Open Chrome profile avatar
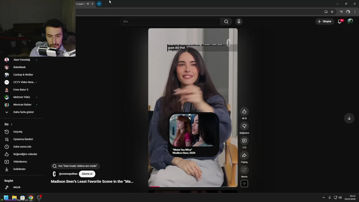The height and width of the screenshot is (202, 359). click(348, 12)
